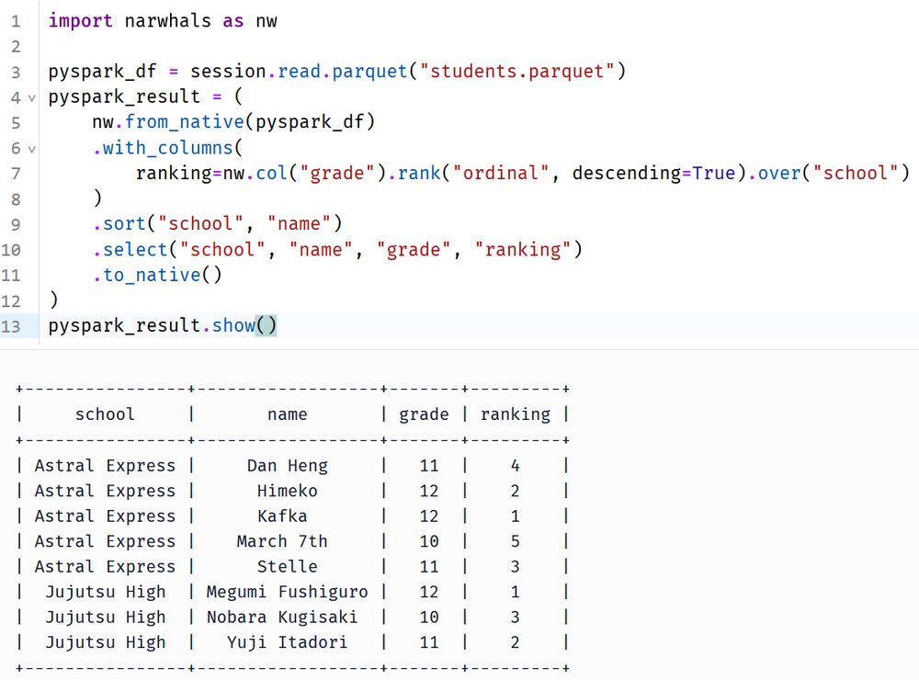Click the 'Dan Heng' name cell
This screenshot has height=680, width=919.
[x=287, y=466]
